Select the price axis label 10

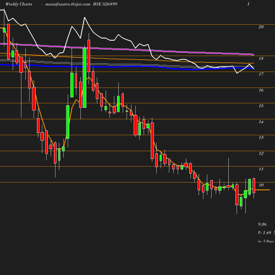coord(261,185)
